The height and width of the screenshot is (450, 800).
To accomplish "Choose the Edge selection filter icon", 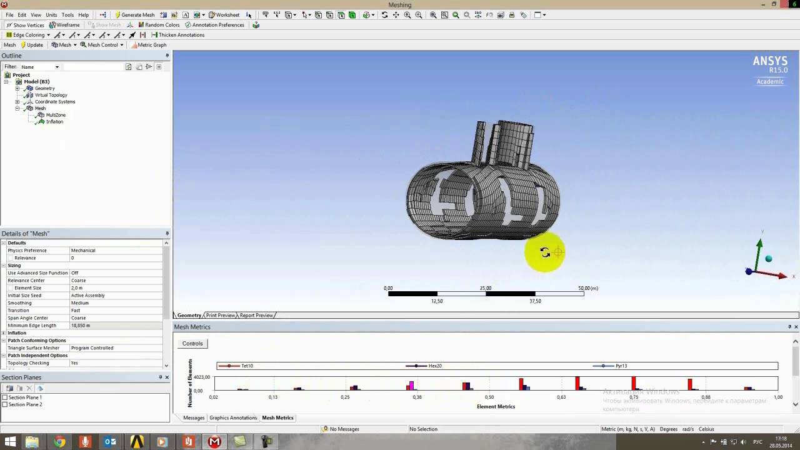I will coord(329,15).
